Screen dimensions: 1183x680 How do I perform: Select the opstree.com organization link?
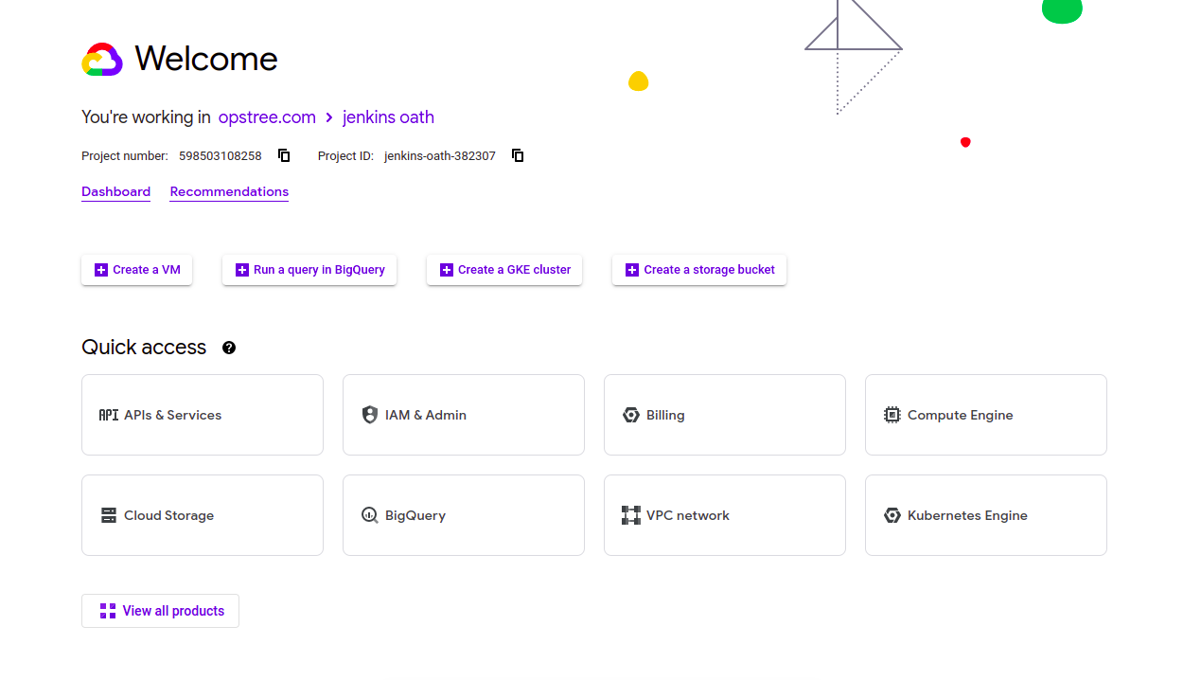pos(267,117)
